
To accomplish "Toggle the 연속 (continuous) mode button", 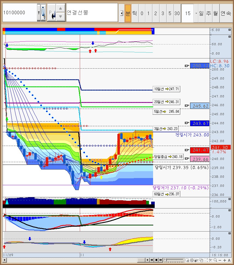I will 226,13.
